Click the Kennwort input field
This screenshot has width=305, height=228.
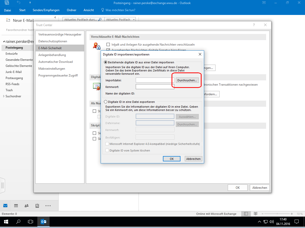[x=155, y=87]
